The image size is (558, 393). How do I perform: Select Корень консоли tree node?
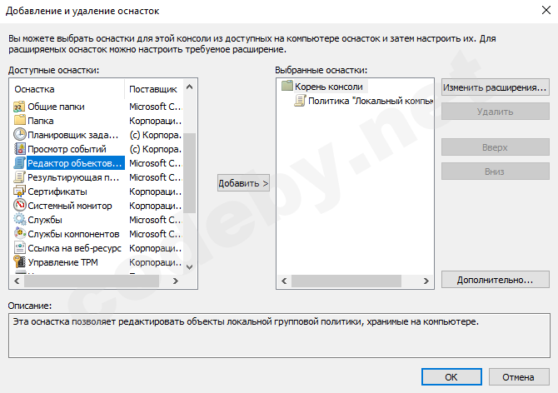[x=328, y=87]
